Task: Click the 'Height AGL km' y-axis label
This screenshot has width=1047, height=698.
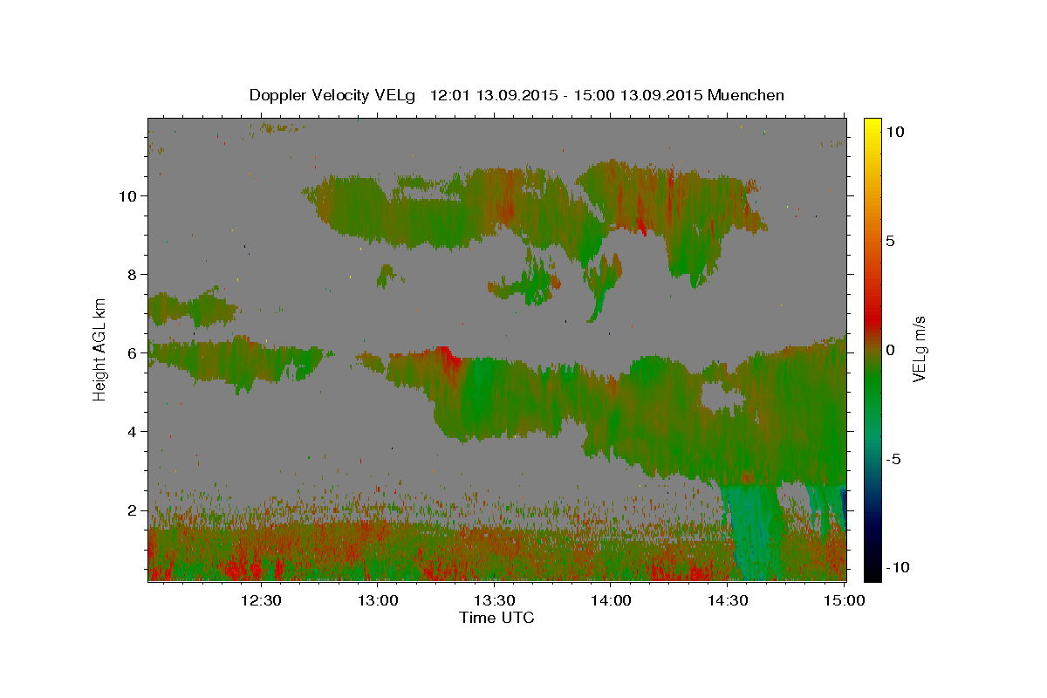Action: click(x=99, y=348)
